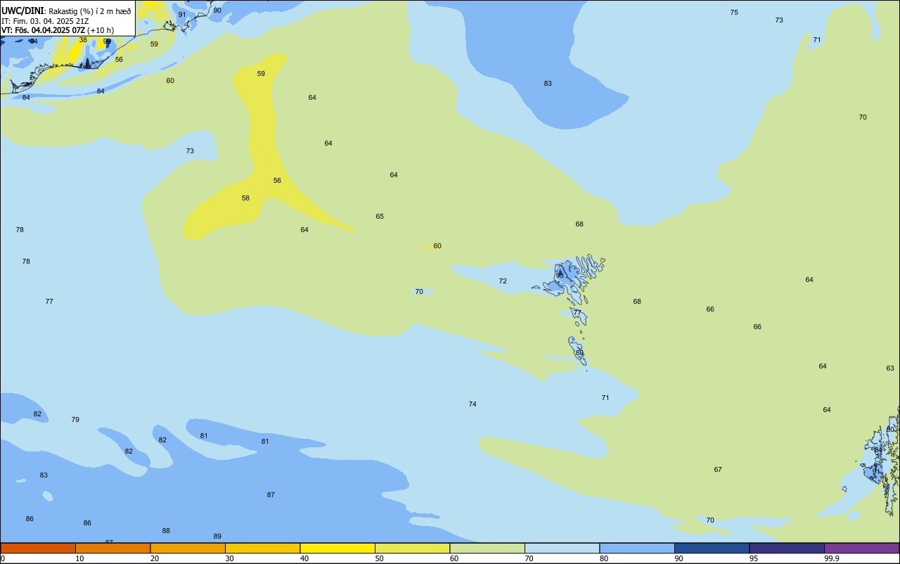
Task: Click the 30–40 amber legend swatch
Action: pos(262,548)
